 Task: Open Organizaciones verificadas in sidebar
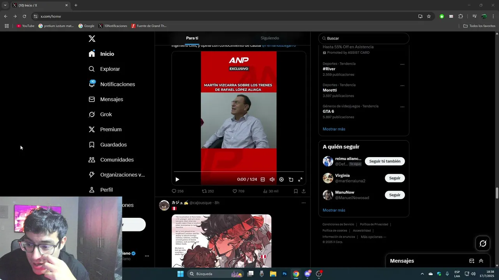click(x=117, y=175)
